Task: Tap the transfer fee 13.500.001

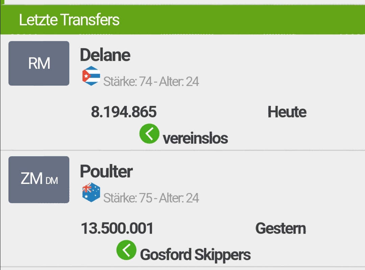Action: (117, 228)
